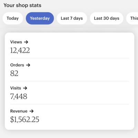138x138 pixels.
Task: Click the Revenue row in the stats card
Action: coord(70,116)
